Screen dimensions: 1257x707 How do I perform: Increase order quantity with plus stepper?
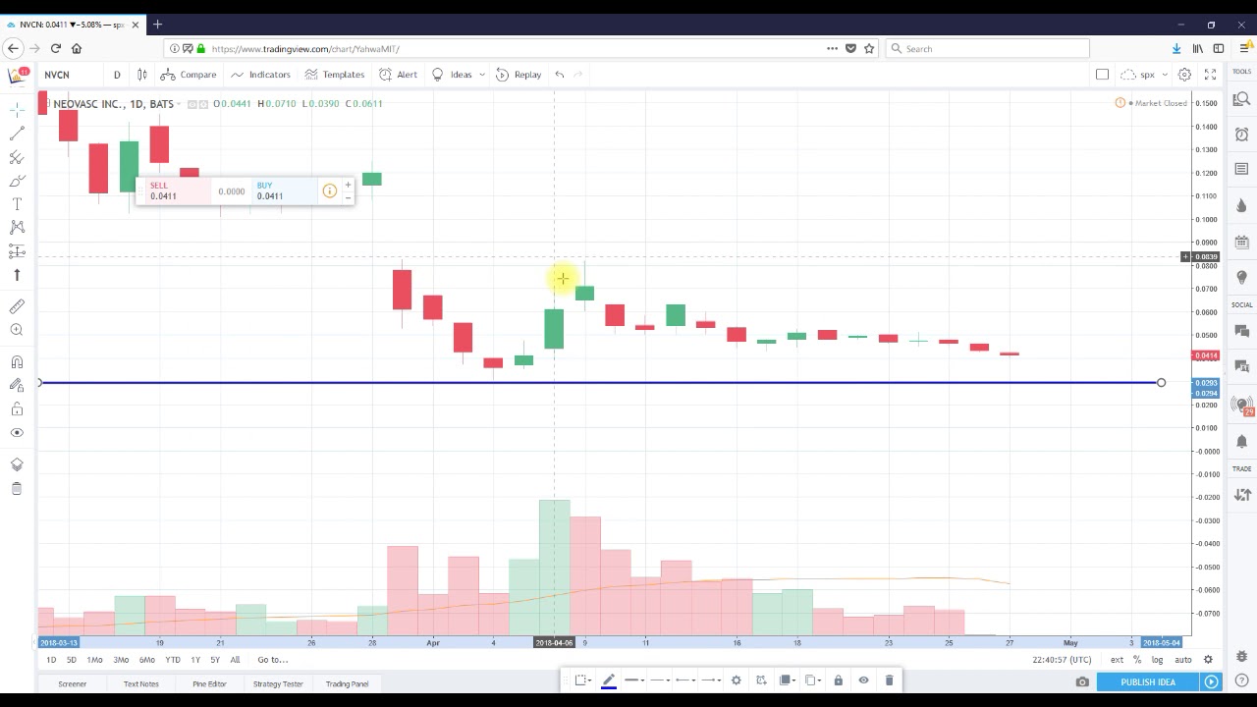click(348, 185)
